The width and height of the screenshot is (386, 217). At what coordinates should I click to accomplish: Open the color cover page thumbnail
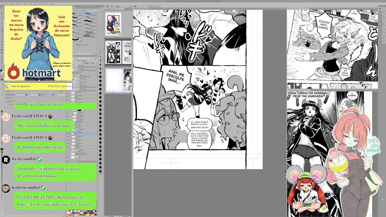click(113, 24)
